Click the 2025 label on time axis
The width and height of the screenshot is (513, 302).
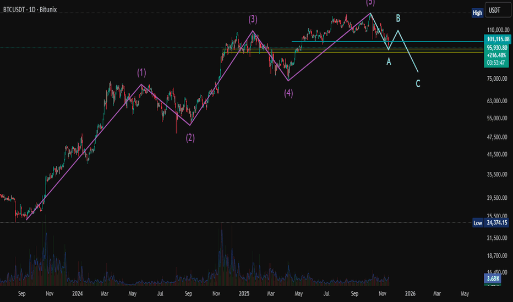(x=244, y=294)
